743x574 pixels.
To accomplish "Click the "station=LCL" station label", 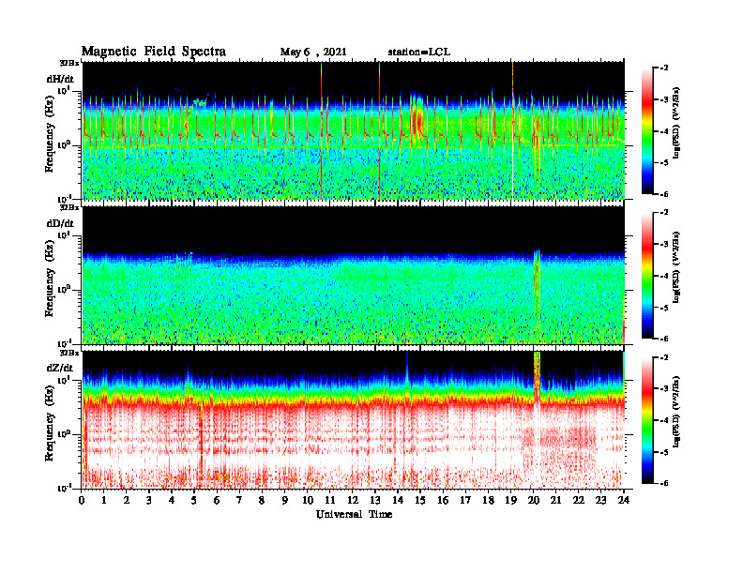I will point(419,53).
